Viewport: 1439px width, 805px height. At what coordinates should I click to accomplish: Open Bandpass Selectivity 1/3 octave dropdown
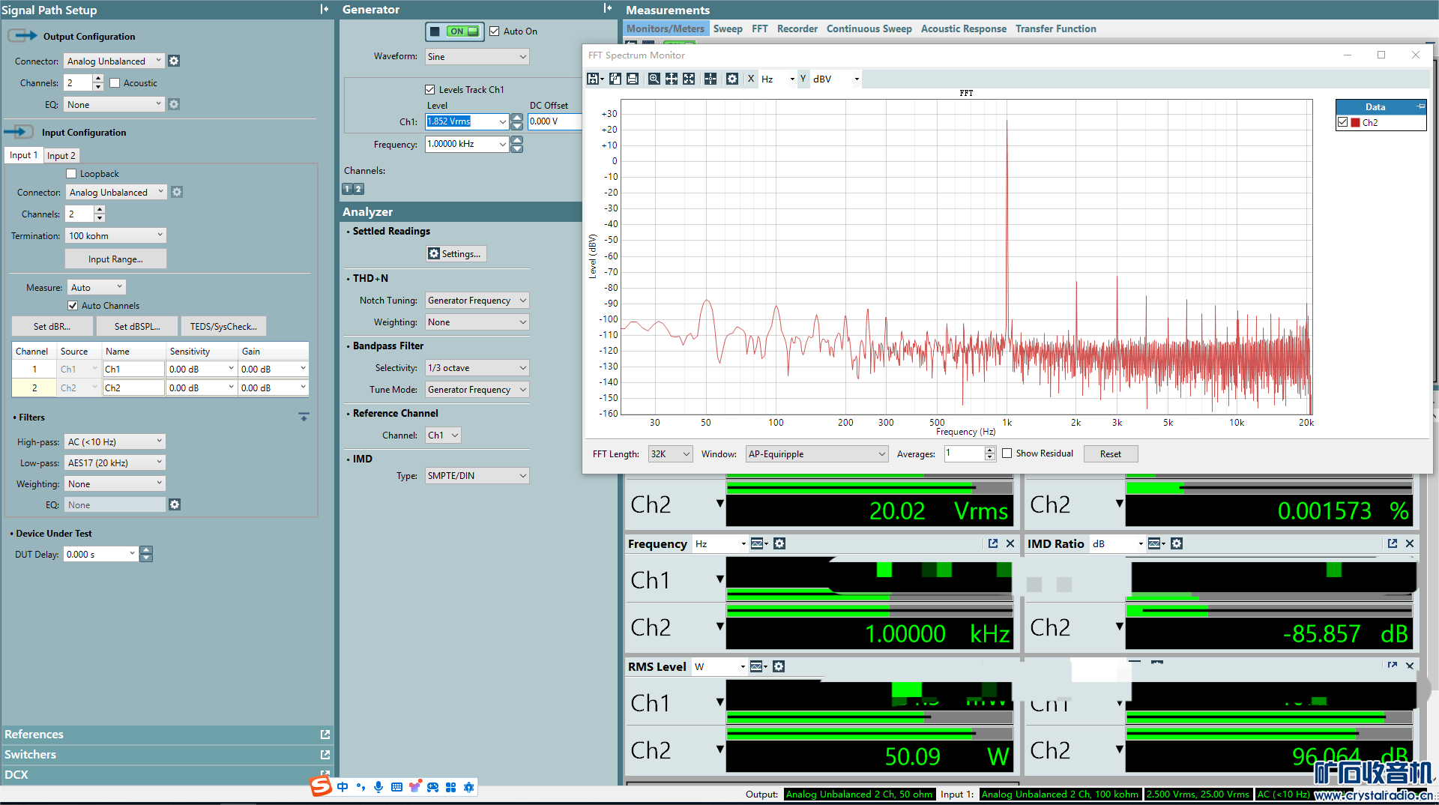pos(477,368)
